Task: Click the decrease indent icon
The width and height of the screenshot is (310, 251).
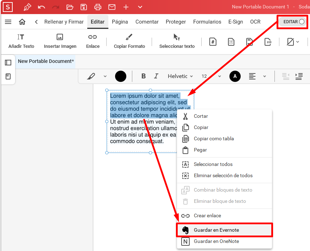Action: 286,76
